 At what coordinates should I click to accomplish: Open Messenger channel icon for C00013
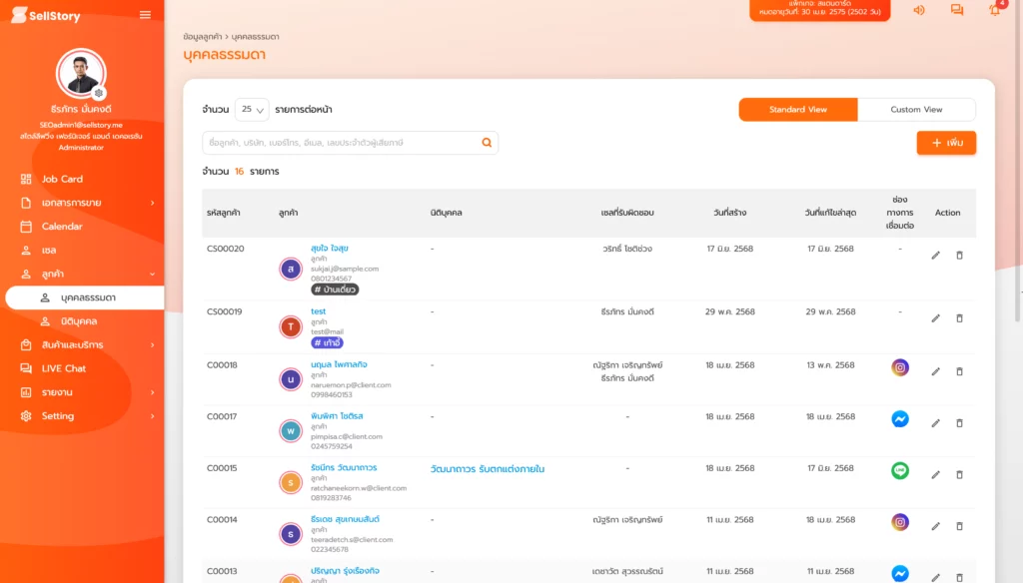tap(900, 573)
